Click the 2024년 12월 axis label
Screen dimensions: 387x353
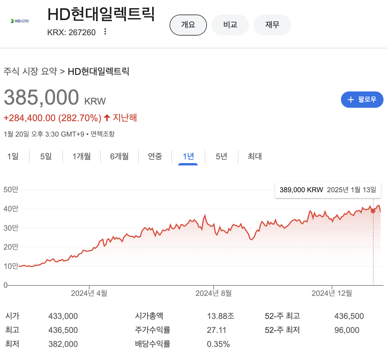coord(332,293)
